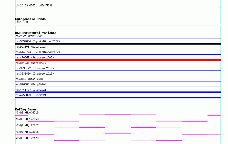Click esv996888 (Pang2010) label
The width and height of the screenshot is (228, 144).
[31, 84]
